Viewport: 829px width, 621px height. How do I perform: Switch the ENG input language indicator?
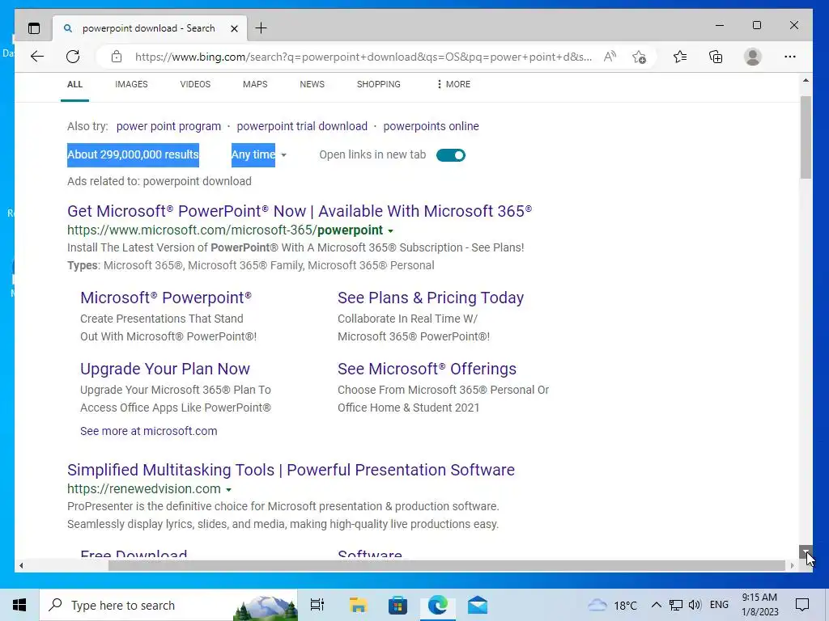pos(719,605)
